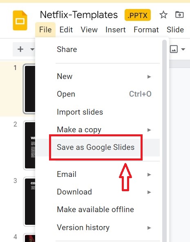The width and height of the screenshot is (190, 242).
Task: Star the Netflix-Templates presentation
Action: point(163,15)
